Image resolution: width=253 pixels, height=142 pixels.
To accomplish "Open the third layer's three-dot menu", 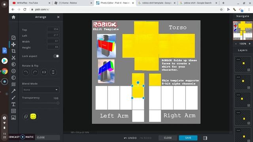I will [x=238, y=95].
